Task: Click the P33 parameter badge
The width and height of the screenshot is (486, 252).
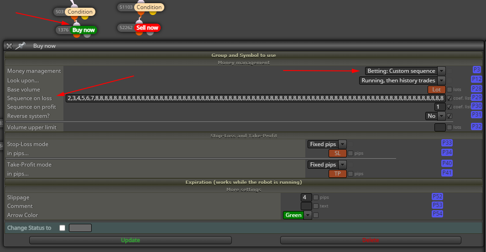Action: [x=447, y=143]
